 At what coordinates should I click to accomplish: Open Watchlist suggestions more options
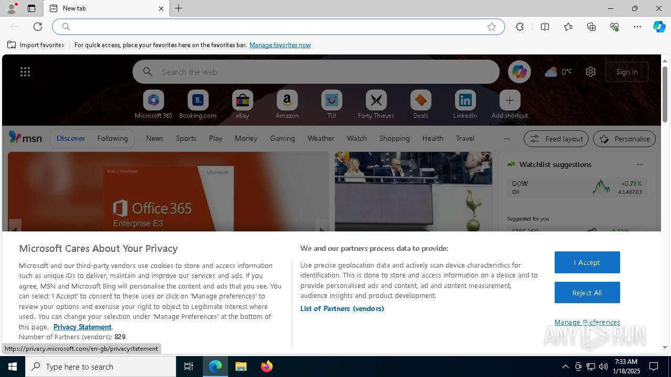point(640,164)
